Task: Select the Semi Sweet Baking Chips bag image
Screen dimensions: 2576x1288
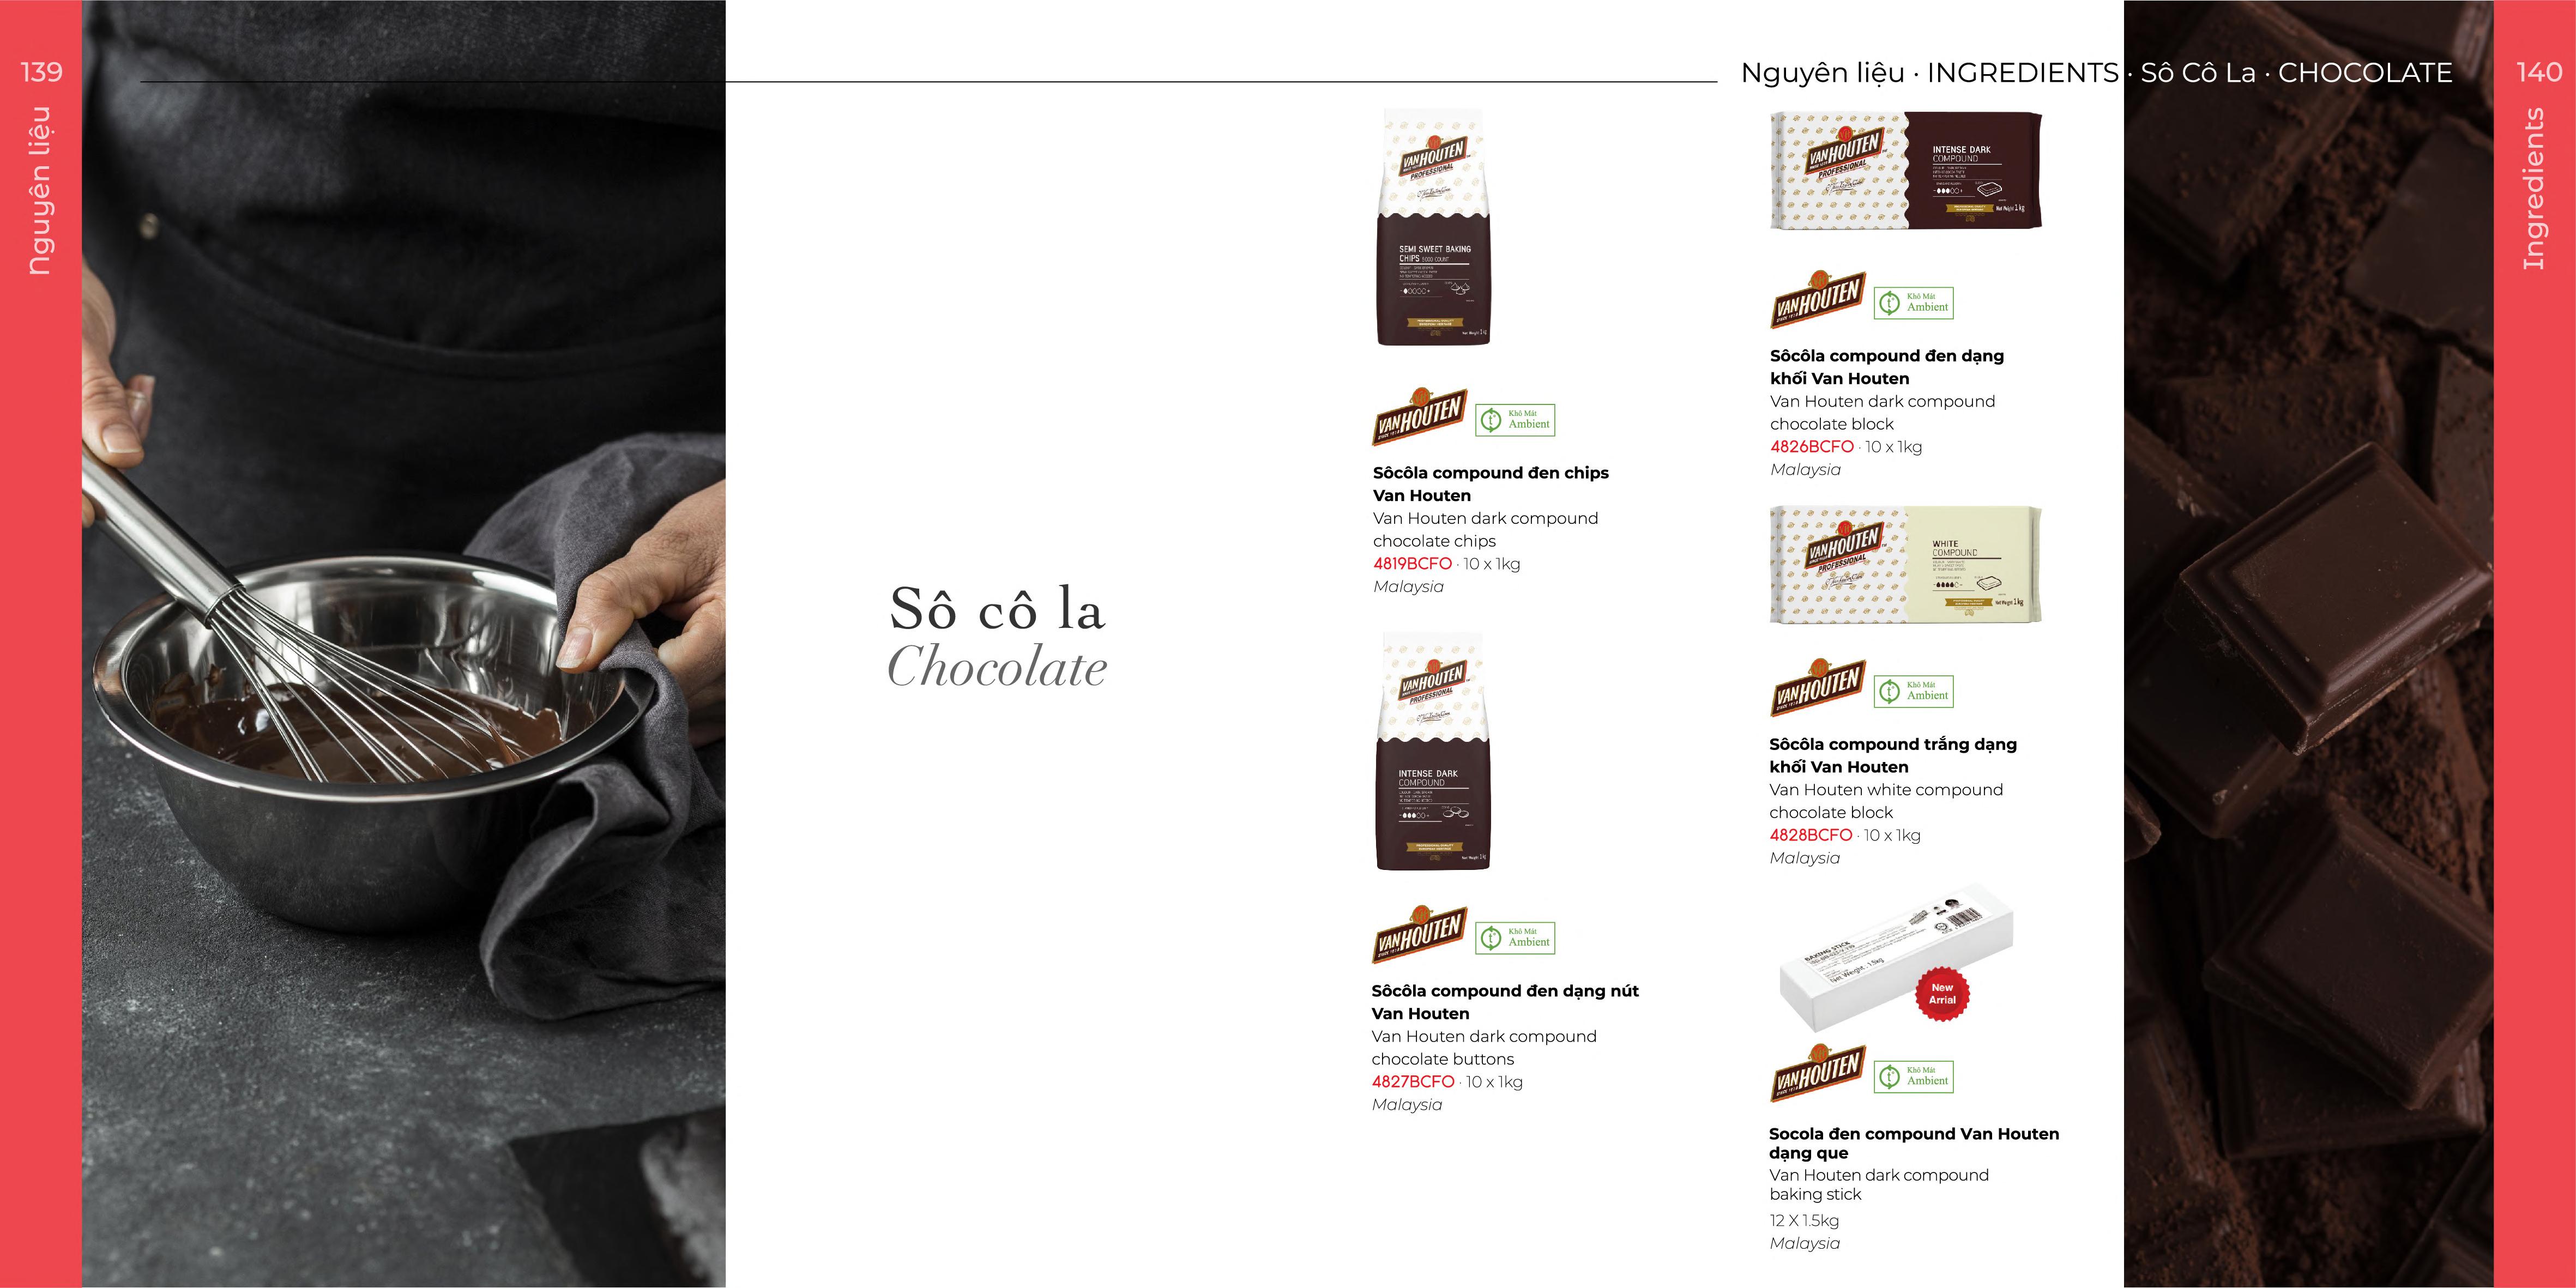Action: click(1433, 228)
